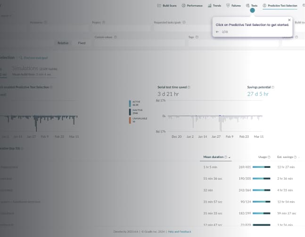305x237 pixels.
Task: Click the Custom values input field
Action: pyautogui.click(x=139, y=43)
